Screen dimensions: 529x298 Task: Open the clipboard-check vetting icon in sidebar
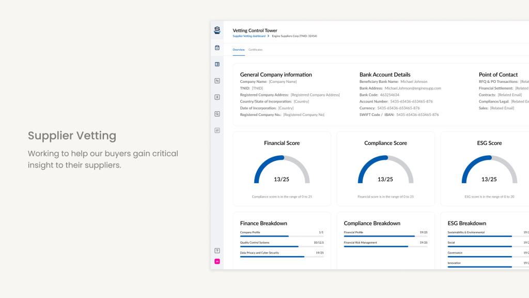point(217,48)
